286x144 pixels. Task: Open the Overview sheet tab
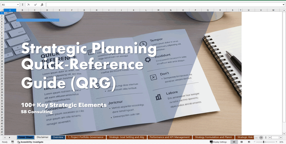pyautogui.click(x=58, y=137)
